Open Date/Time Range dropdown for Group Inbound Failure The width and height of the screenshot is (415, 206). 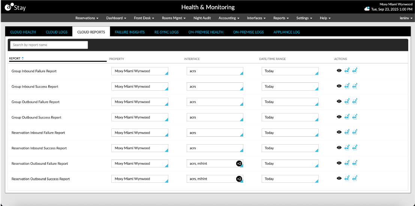[x=290, y=71]
